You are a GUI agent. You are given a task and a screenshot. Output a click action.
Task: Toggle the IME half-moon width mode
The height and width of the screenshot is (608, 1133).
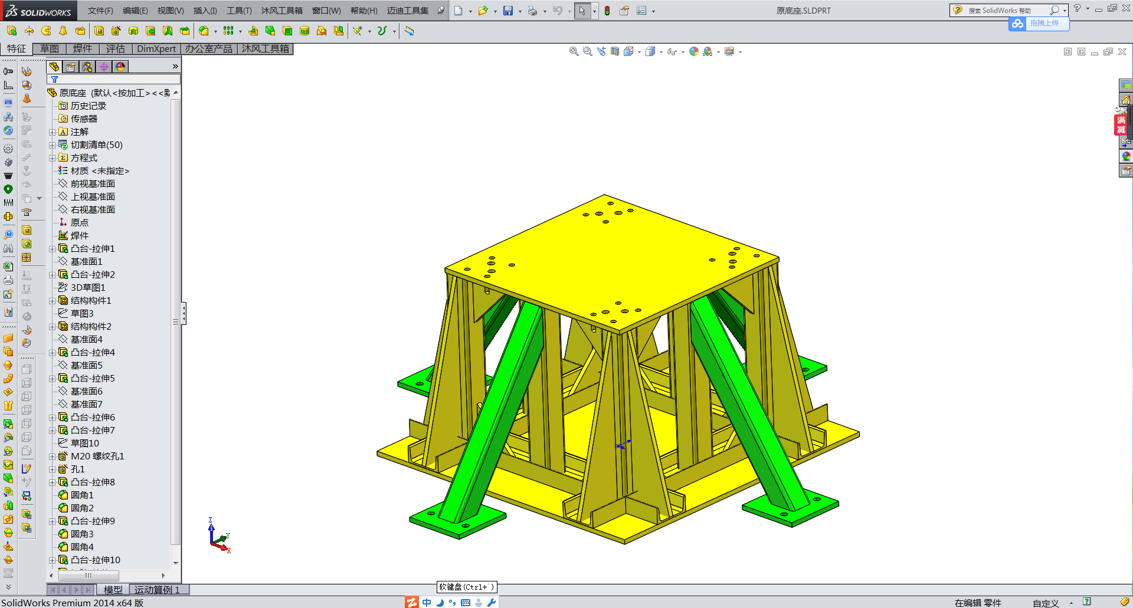[440, 602]
